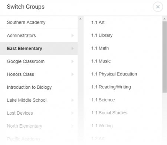
Task: Expand the Lake Middle School arrow
Action: 73,100
